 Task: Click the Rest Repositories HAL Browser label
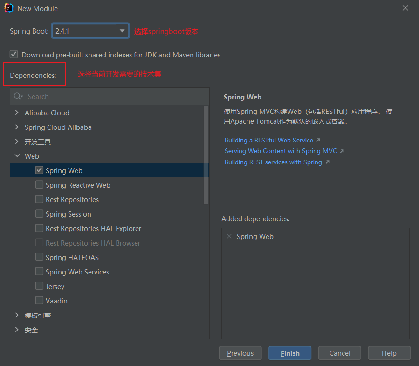click(93, 243)
